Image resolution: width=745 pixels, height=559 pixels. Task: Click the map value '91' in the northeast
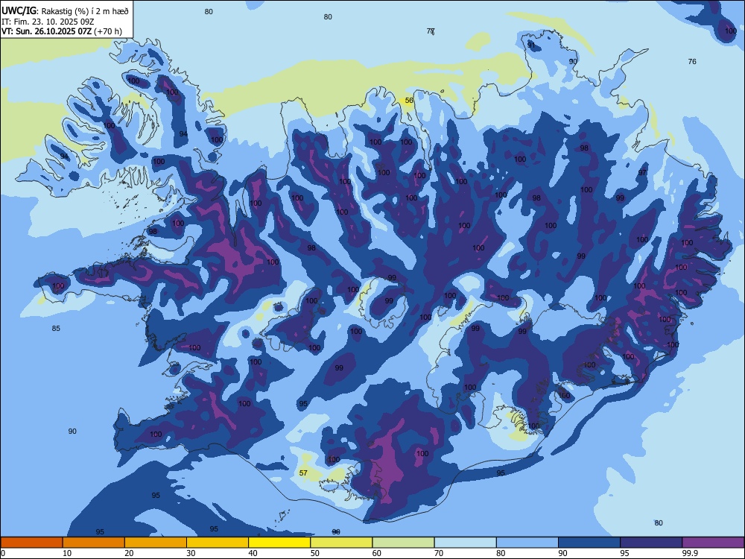tap(531, 45)
